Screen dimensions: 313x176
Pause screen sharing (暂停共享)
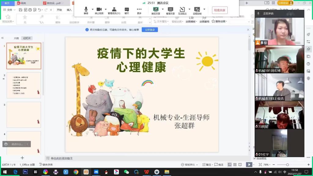click(171, 10)
